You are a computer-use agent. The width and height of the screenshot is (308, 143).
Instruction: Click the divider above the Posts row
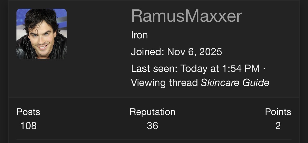pos(154,98)
